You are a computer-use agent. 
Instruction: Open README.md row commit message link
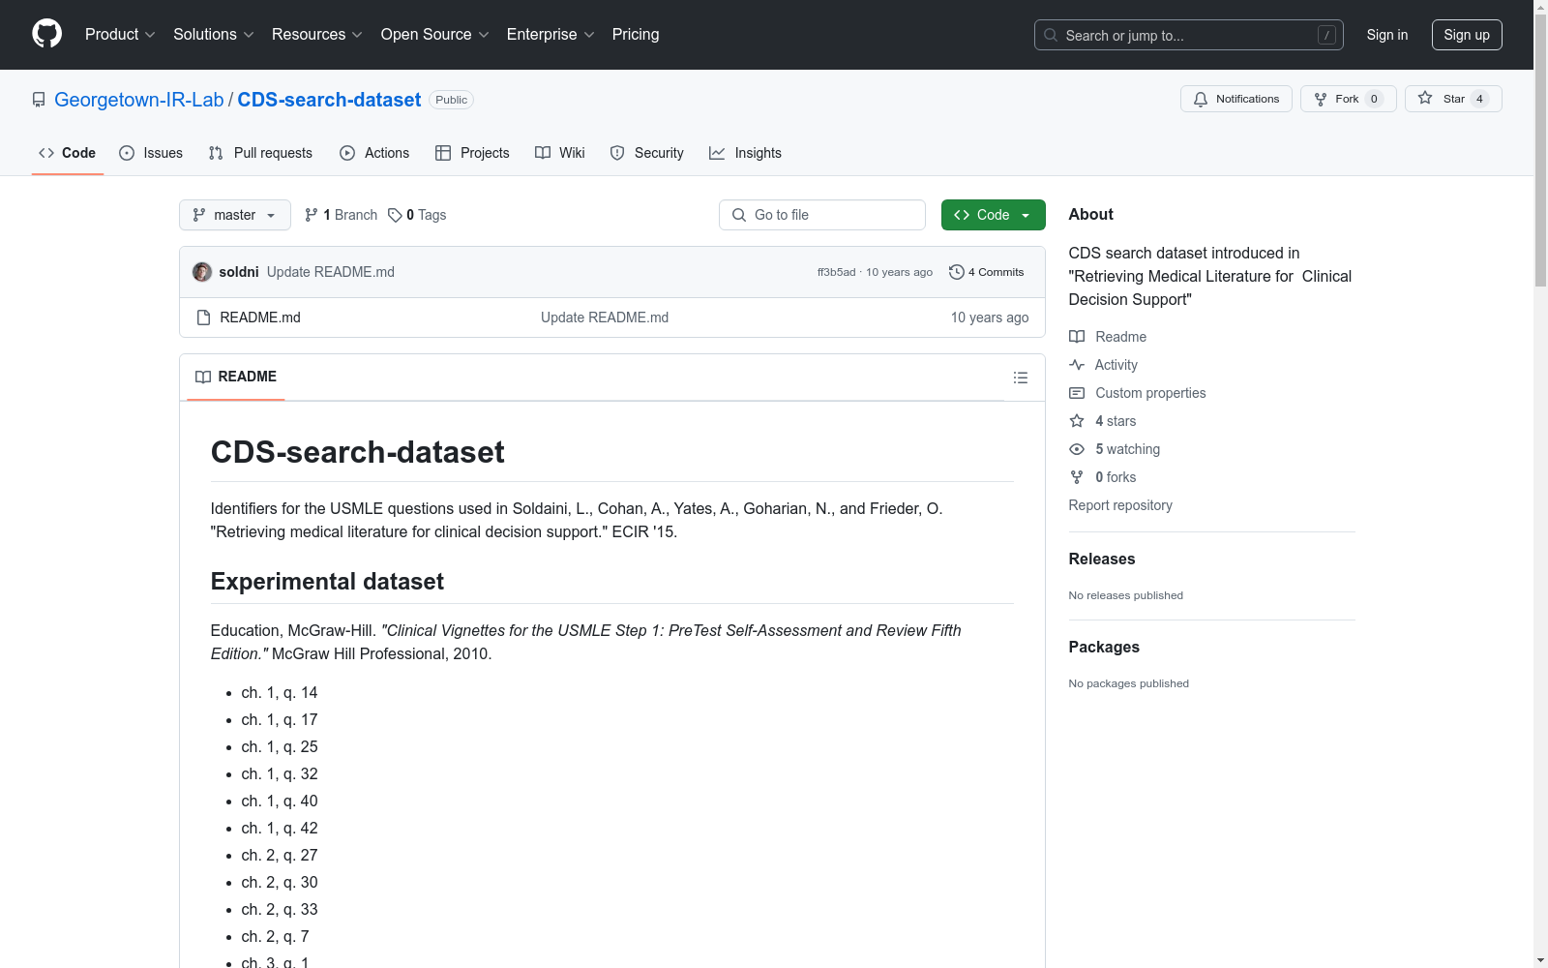[x=605, y=318]
